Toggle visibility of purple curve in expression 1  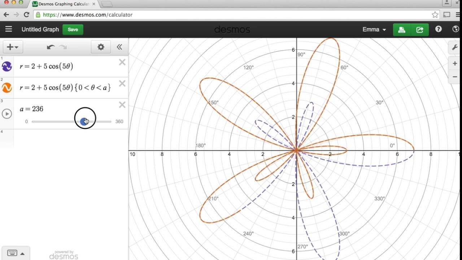(x=7, y=66)
